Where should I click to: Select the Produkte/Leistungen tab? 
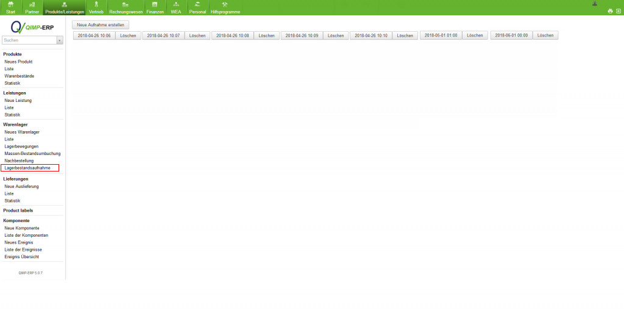coord(65,7)
